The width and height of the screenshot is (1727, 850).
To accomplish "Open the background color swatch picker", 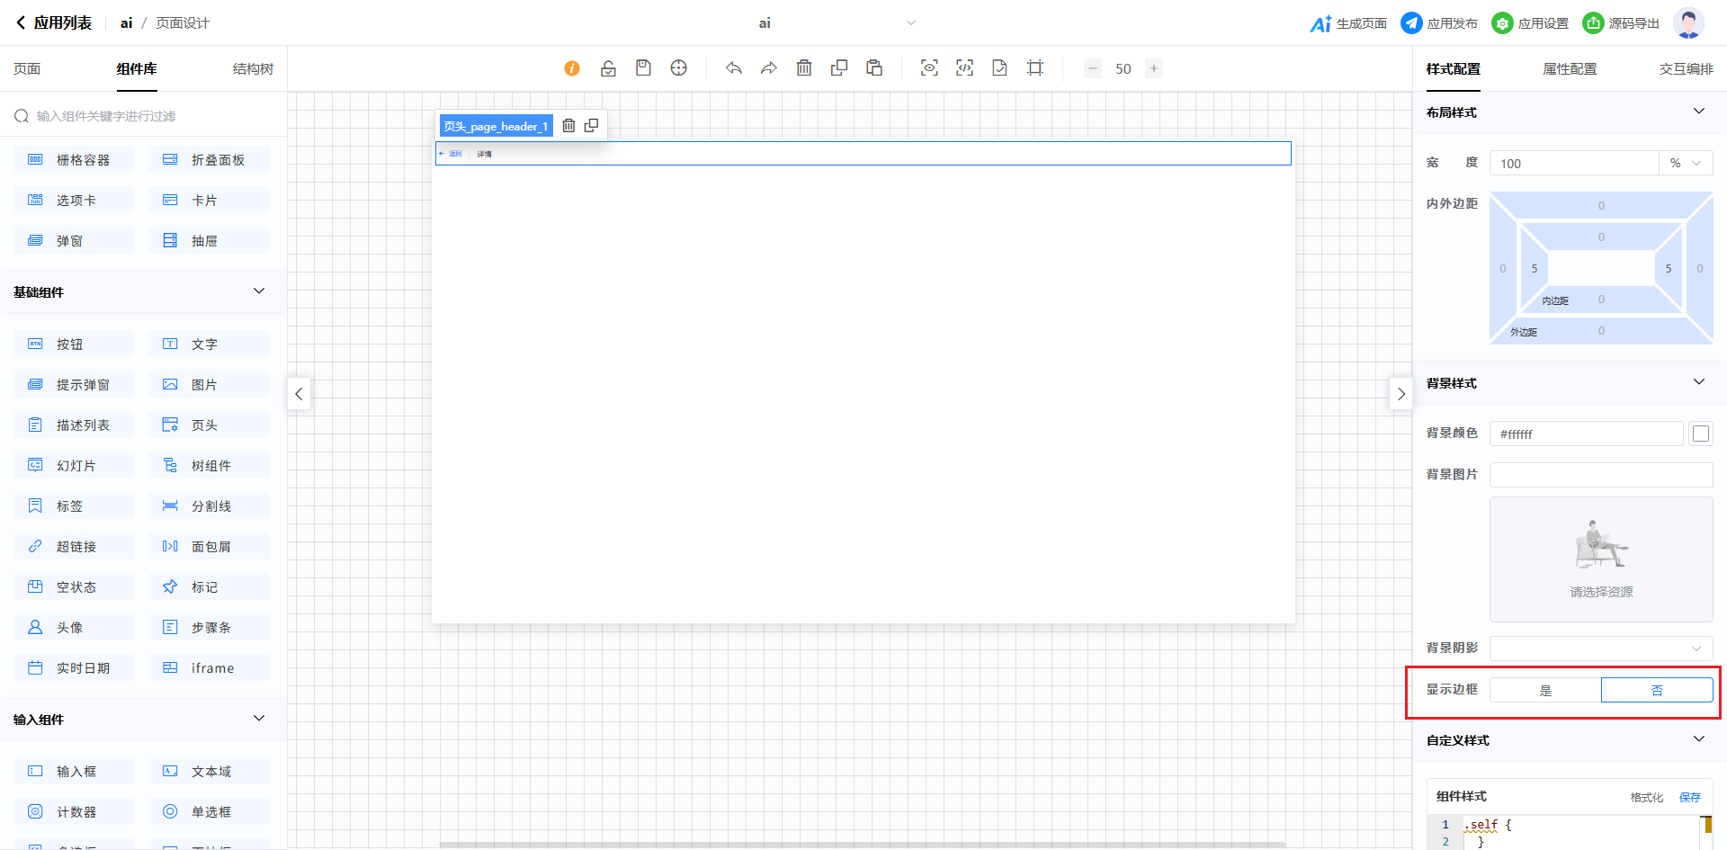I will pos(1701,434).
